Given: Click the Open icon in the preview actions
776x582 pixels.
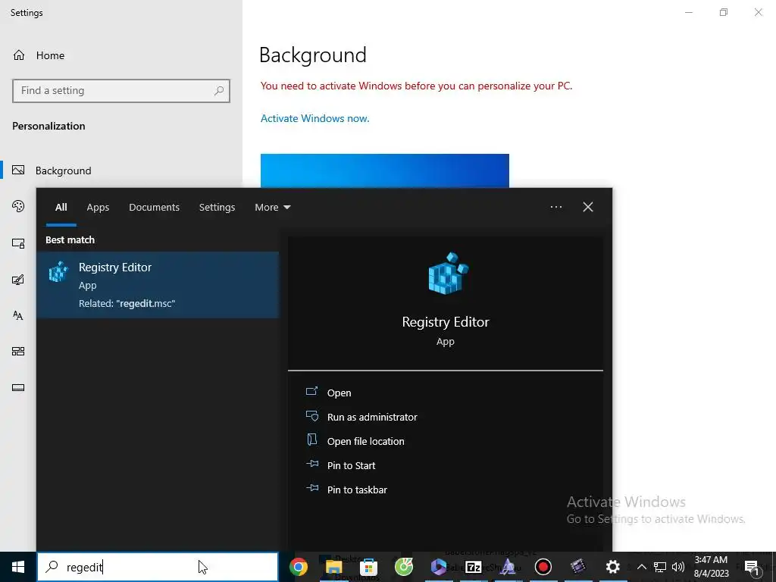Looking at the screenshot, I should coord(311,392).
